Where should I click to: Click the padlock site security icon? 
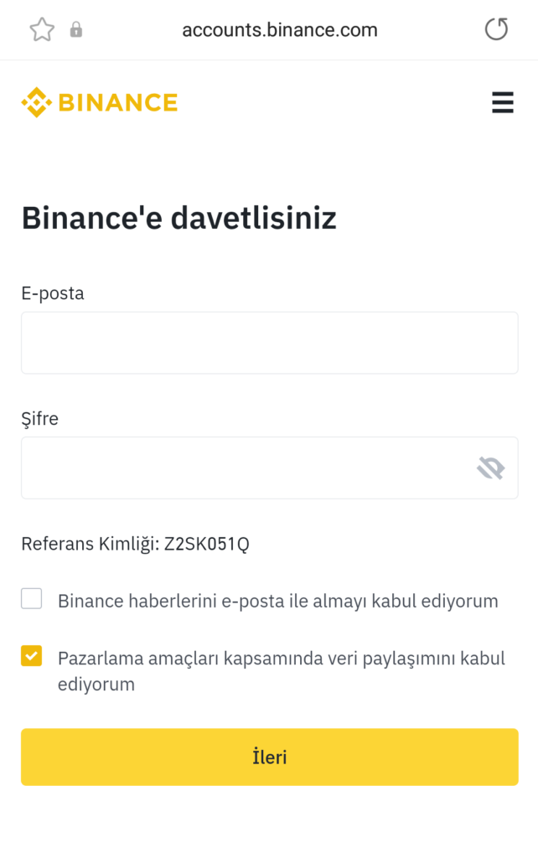[76, 30]
